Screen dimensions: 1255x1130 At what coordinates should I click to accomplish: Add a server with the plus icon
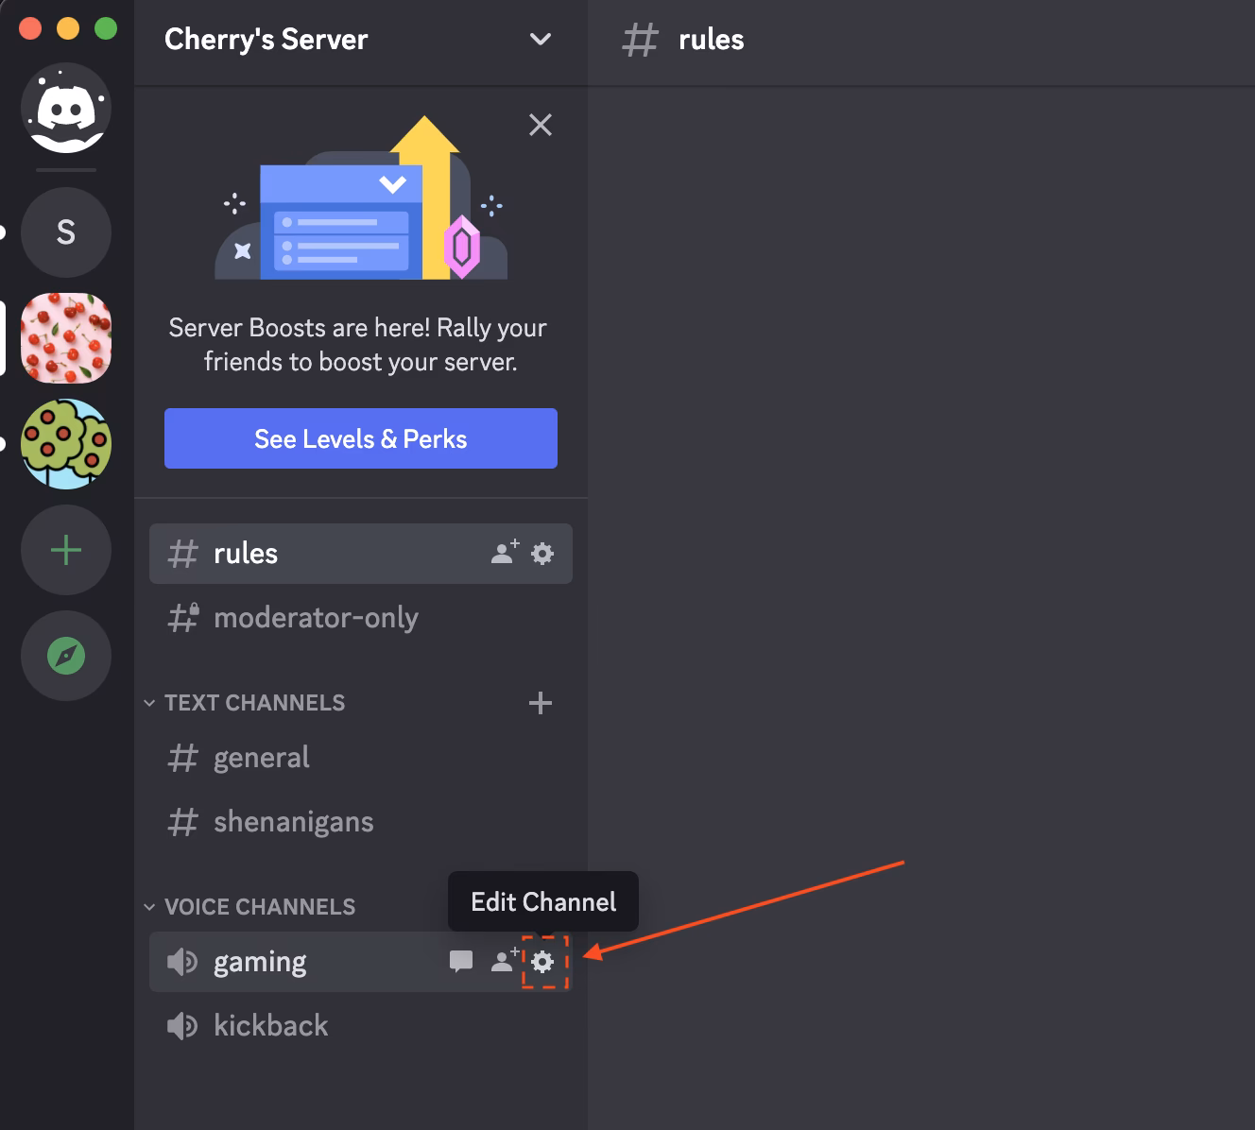(x=66, y=550)
